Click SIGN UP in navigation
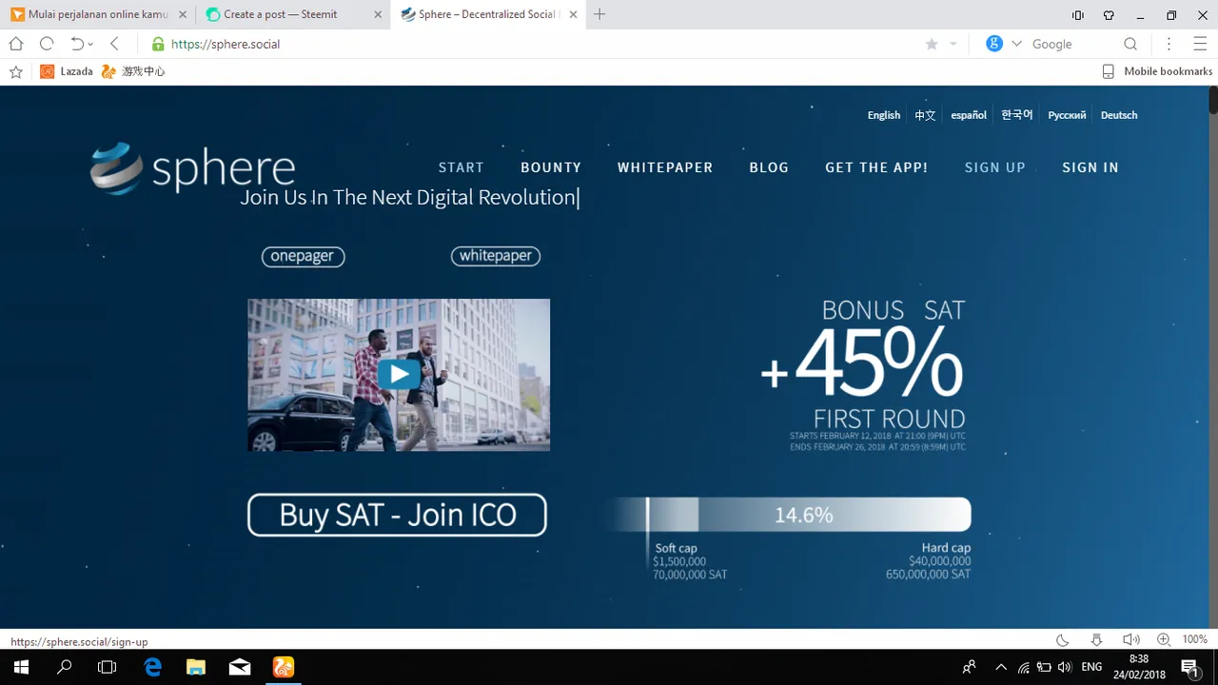The height and width of the screenshot is (685, 1218). pos(995,167)
